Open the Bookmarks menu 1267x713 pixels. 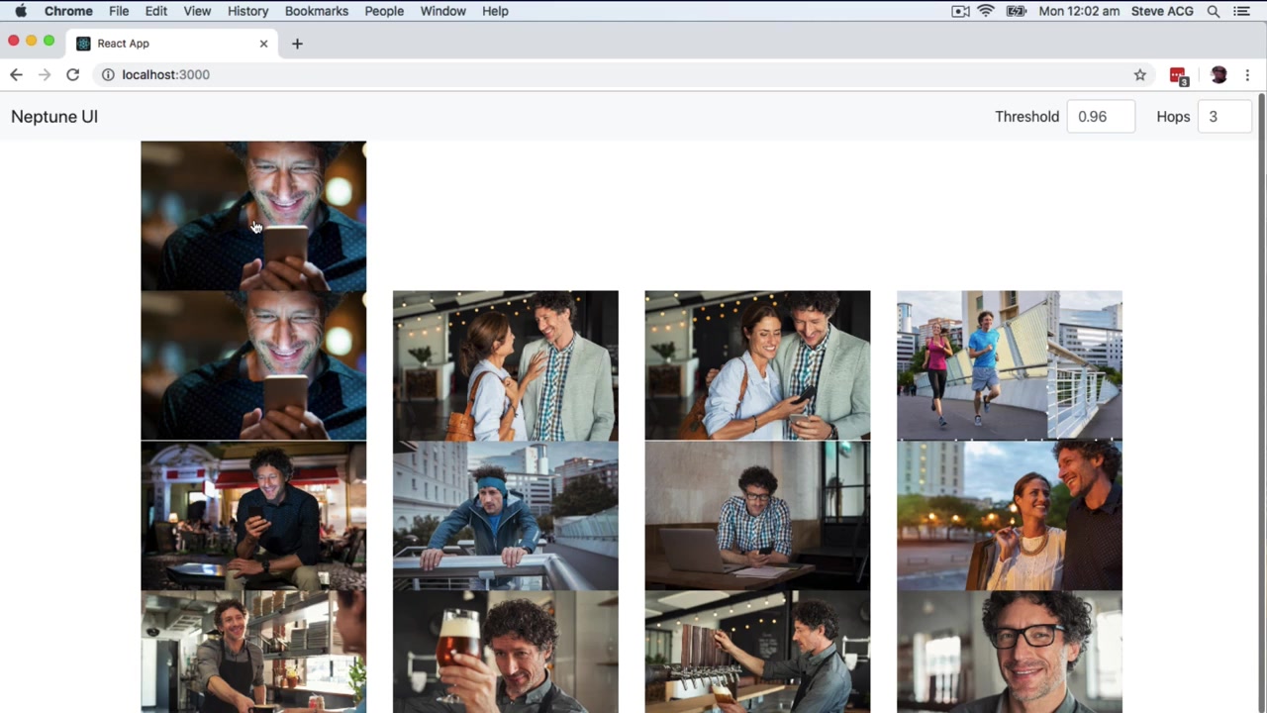(x=316, y=11)
